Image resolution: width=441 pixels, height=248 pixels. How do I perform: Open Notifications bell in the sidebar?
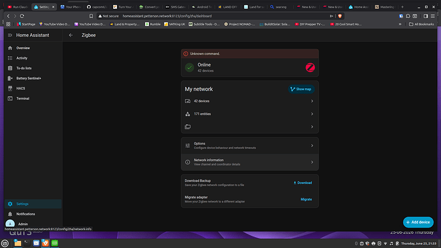coord(10,214)
